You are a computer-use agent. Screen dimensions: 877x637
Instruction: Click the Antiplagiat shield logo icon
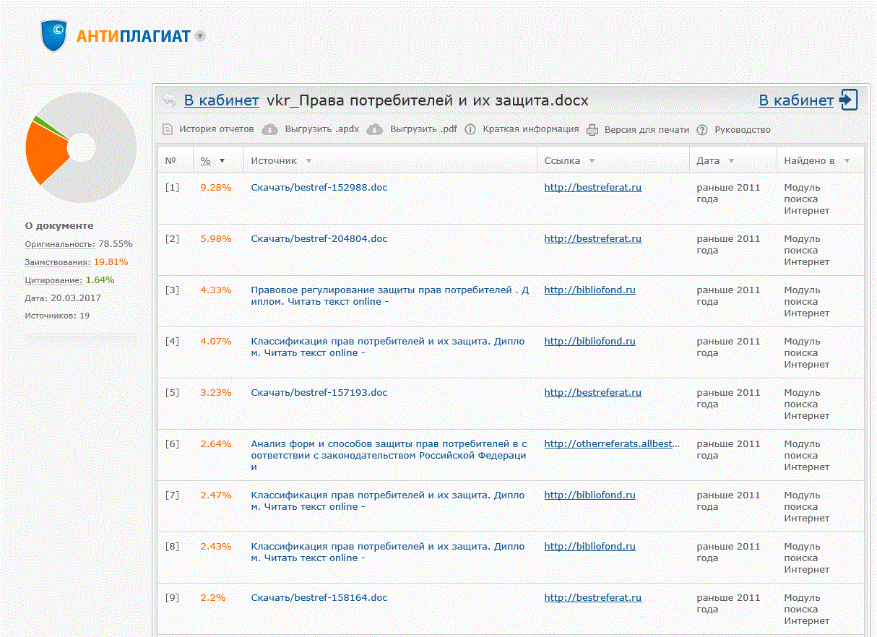pos(54,35)
